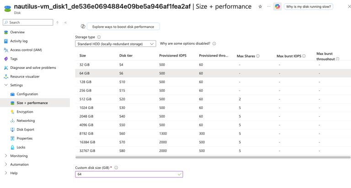Click the Max Shares info icon
Image resolution: width=351 pixels, height=188 pixels.
pyautogui.click(x=258, y=56)
